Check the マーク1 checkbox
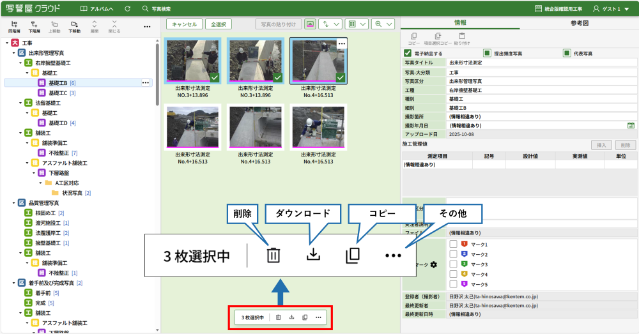Image resolution: width=639 pixels, height=334 pixels. (452, 244)
